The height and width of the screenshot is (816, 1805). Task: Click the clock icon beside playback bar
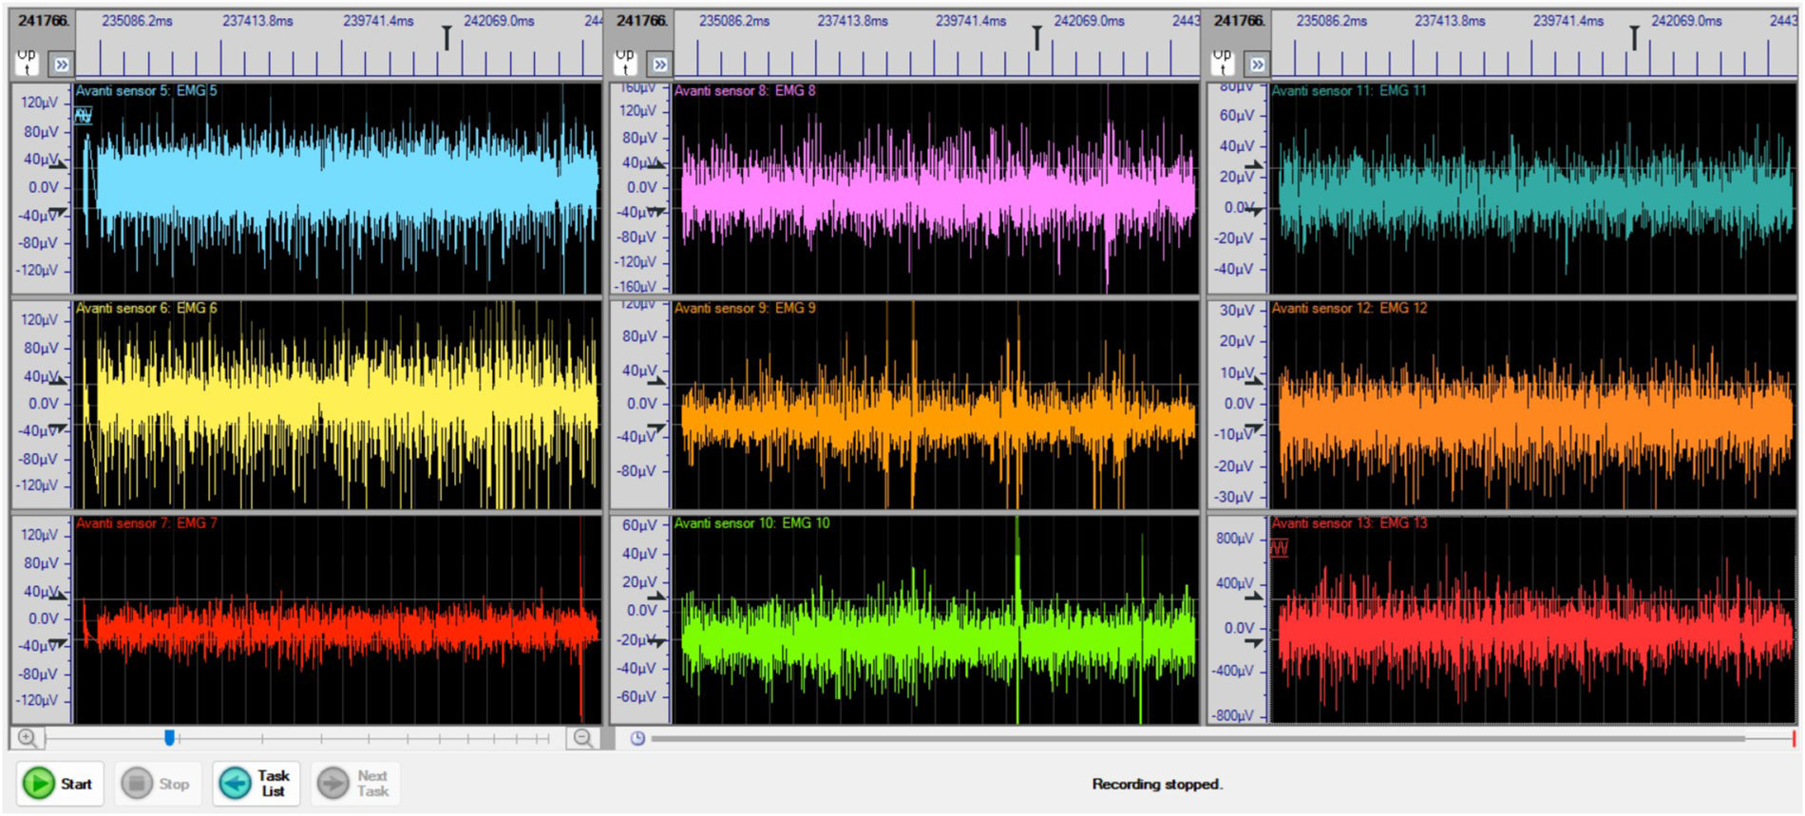pyautogui.click(x=637, y=738)
